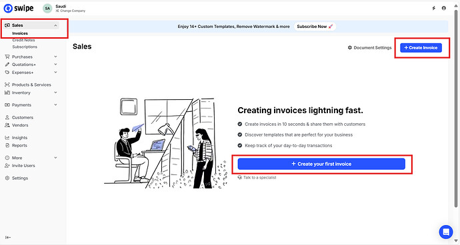Click the SA company avatar
The image size is (460, 245).
(x=47, y=9)
